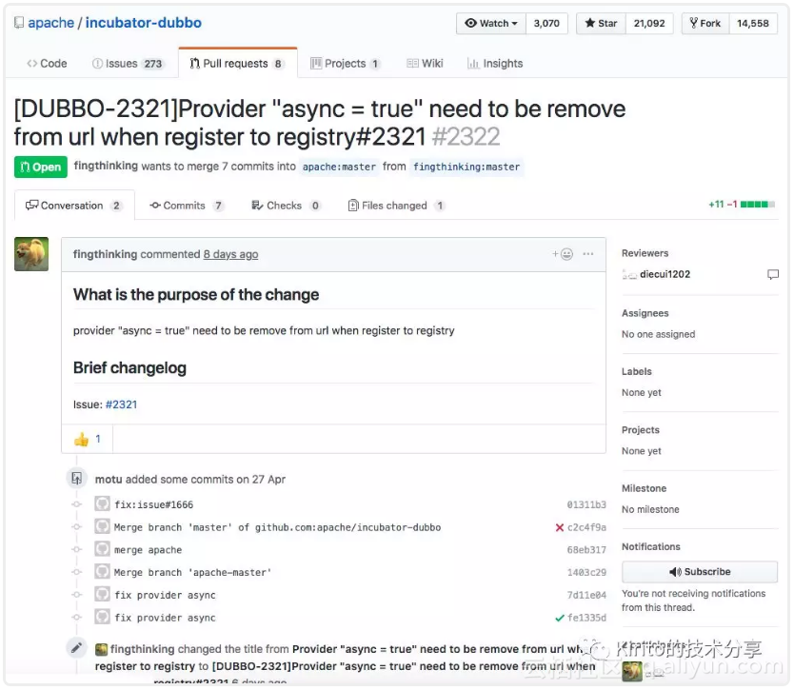Open the 'merge apache' commit
The height and width of the screenshot is (690, 794).
coord(148,550)
